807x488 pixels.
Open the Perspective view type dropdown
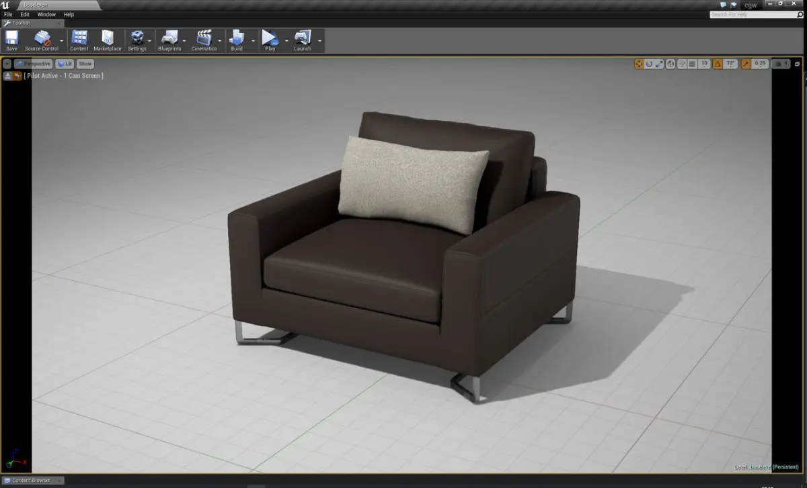(33, 64)
